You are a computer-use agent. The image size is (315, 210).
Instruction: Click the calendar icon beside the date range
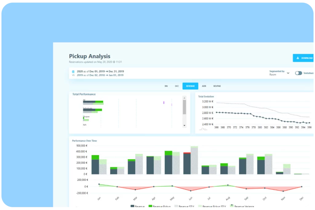[x=73, y=71]
